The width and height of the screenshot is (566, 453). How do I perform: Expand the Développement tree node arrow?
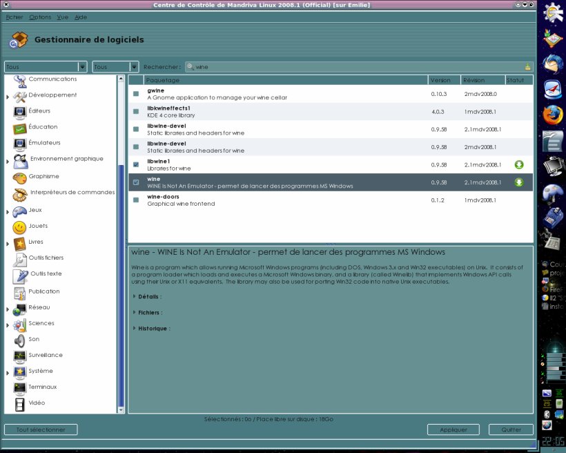[x=8, y=97]
